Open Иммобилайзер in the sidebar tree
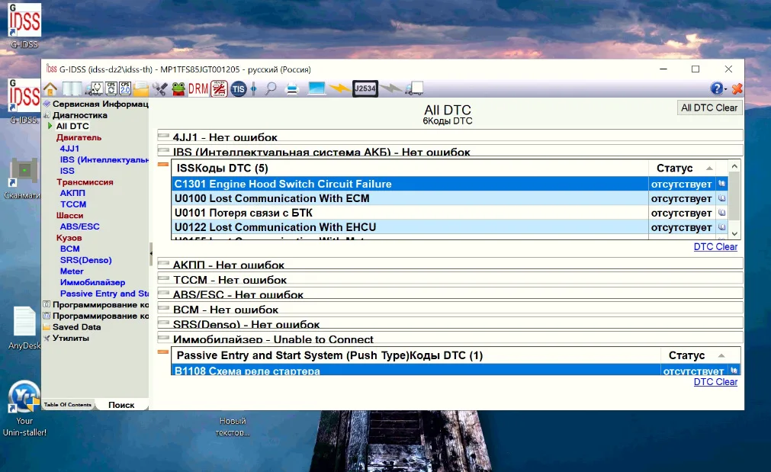The width and height of the screenshot is (771, 472). click(92, 282)
